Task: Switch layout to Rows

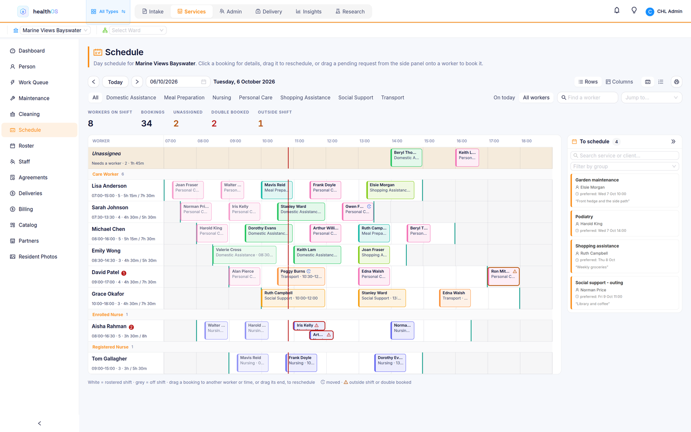Action: click(588, 82)
